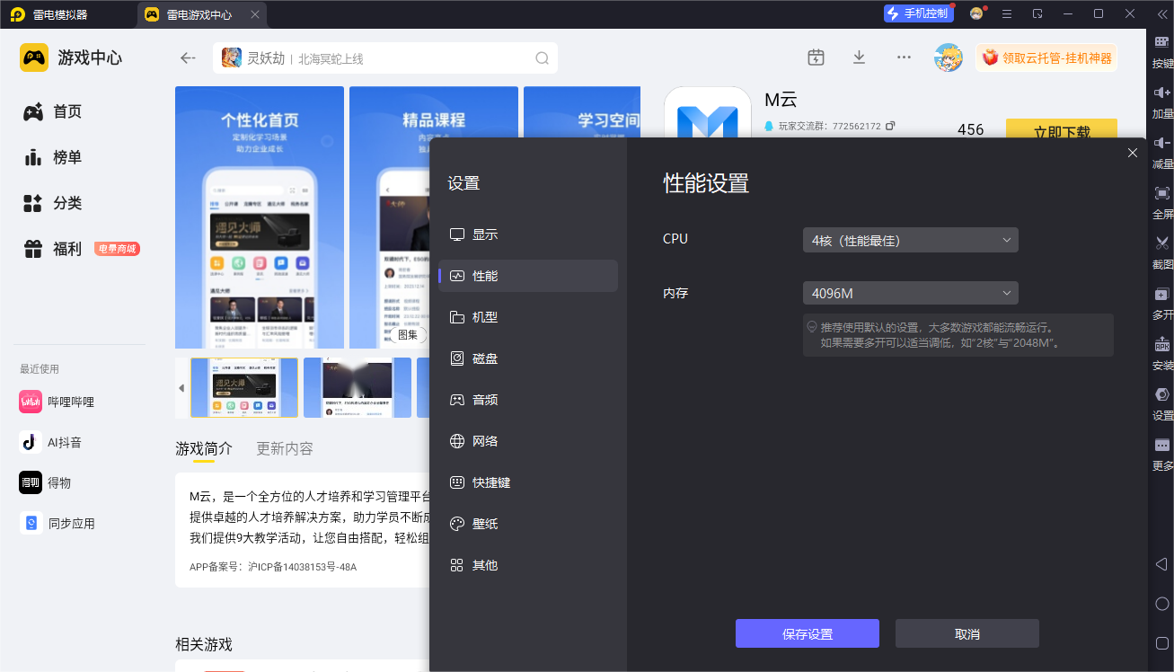
Task: Click the fullscreen (全屏) icon
Action: coord(1161,193)
